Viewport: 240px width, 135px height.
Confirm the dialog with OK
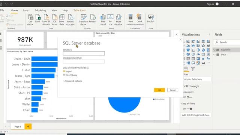click(x=159, y=90)
